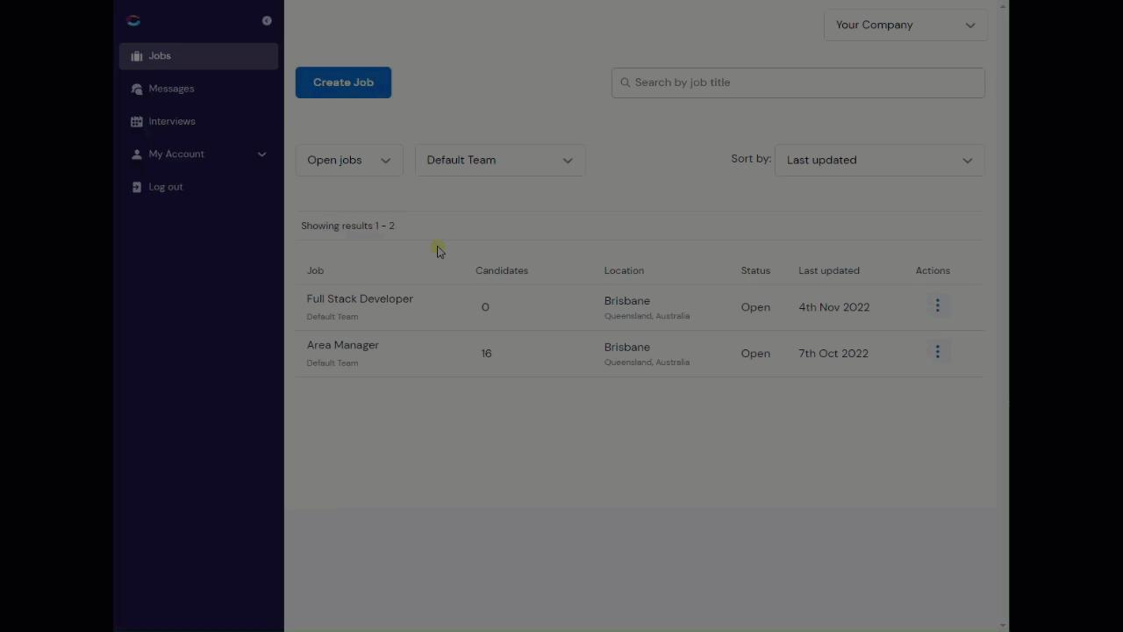
Task: Click the My Account person icon
Action: (x=137, y=154)
